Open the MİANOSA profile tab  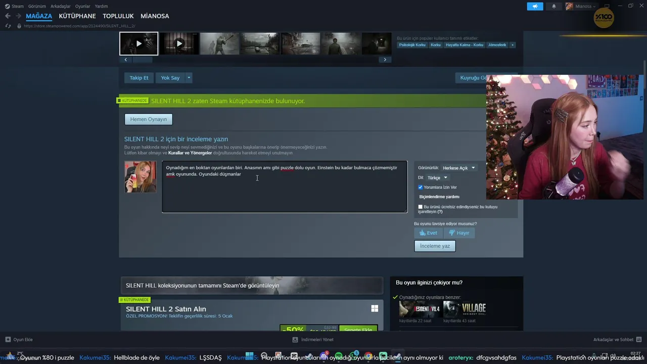tap(155, 16)
